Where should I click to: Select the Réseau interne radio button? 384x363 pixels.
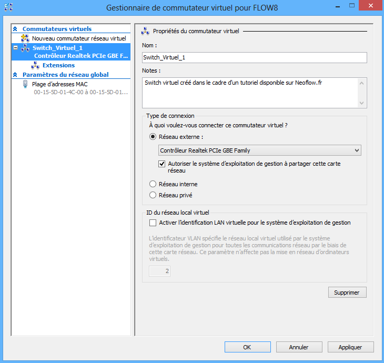153,184
